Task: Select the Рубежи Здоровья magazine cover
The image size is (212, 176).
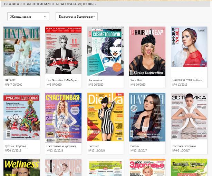Action: point(21,117)
